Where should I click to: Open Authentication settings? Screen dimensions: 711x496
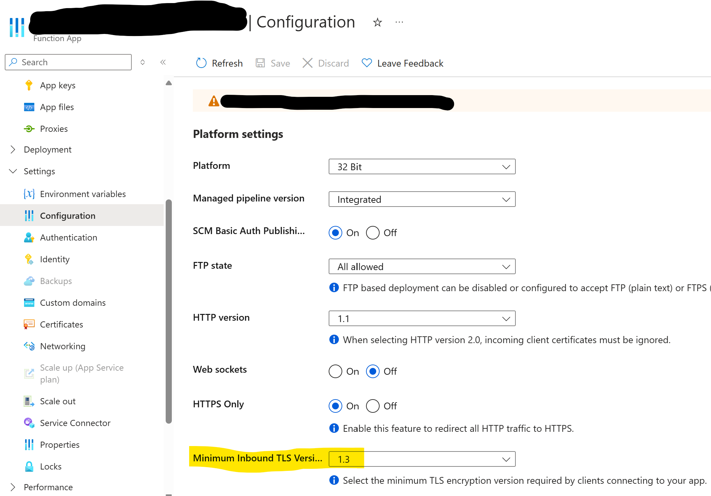(68, 237)
